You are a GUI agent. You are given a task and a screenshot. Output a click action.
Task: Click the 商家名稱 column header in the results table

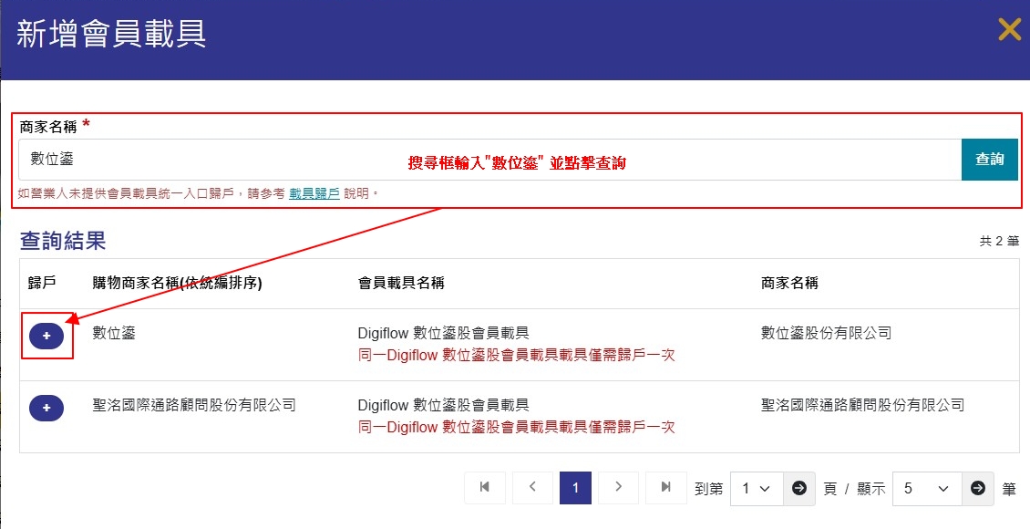pos(789,284)
